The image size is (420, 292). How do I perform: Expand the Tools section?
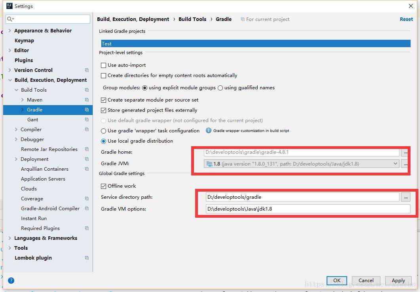[x=10, y=248]
